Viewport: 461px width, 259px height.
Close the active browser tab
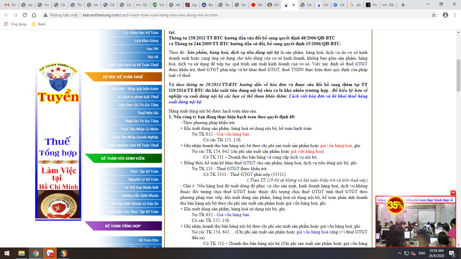294,5
